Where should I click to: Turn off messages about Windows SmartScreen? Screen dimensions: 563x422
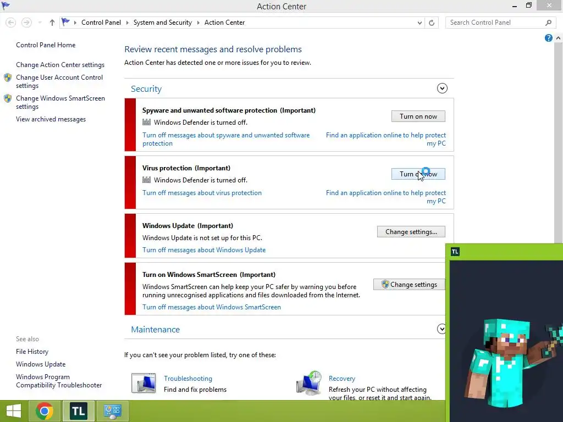coord(212,307)
